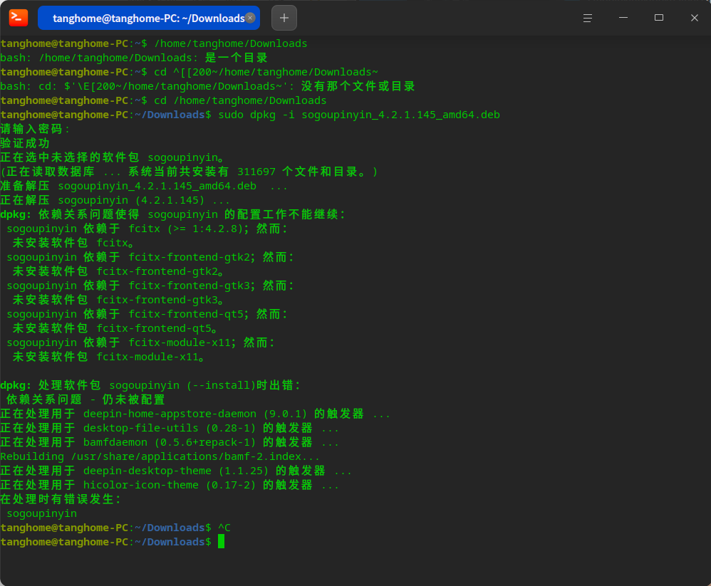
Task: Click the '正在选中未选择的软件包 sogoupinyin。' line
Action: (x=113, y=157)
